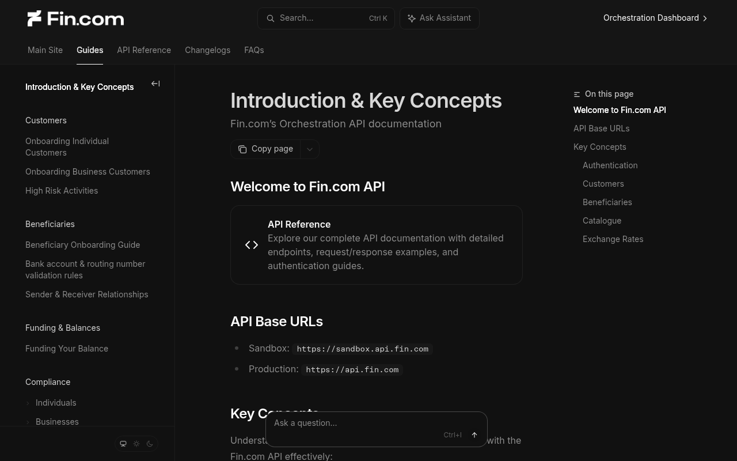Click the Welcome to Fin.com API heading

307,187
